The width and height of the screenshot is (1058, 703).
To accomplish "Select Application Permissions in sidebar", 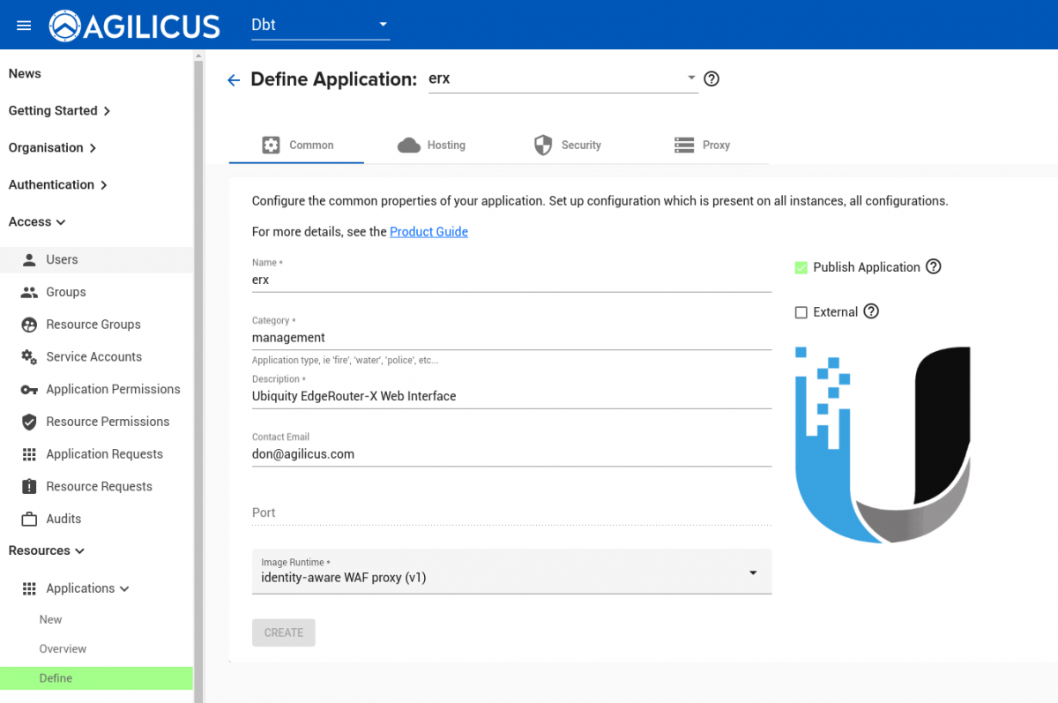I will pyautogui.click(x=111, y=389).
